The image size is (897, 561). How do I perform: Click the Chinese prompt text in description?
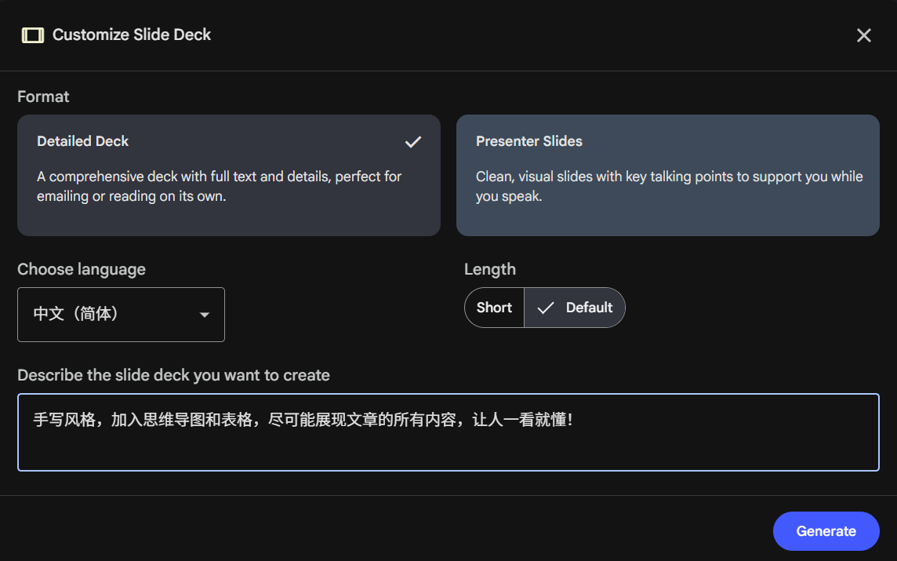[x=303, y=420]
